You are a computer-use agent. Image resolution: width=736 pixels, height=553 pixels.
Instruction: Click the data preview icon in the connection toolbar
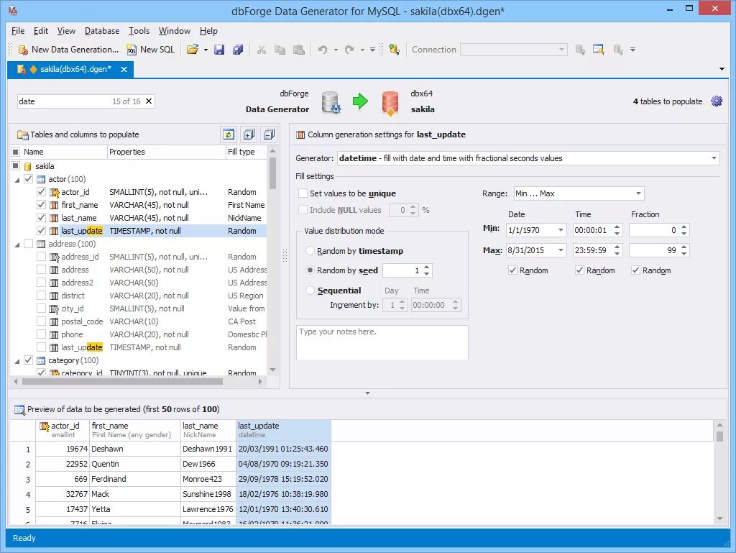click(x=599, y=50)
